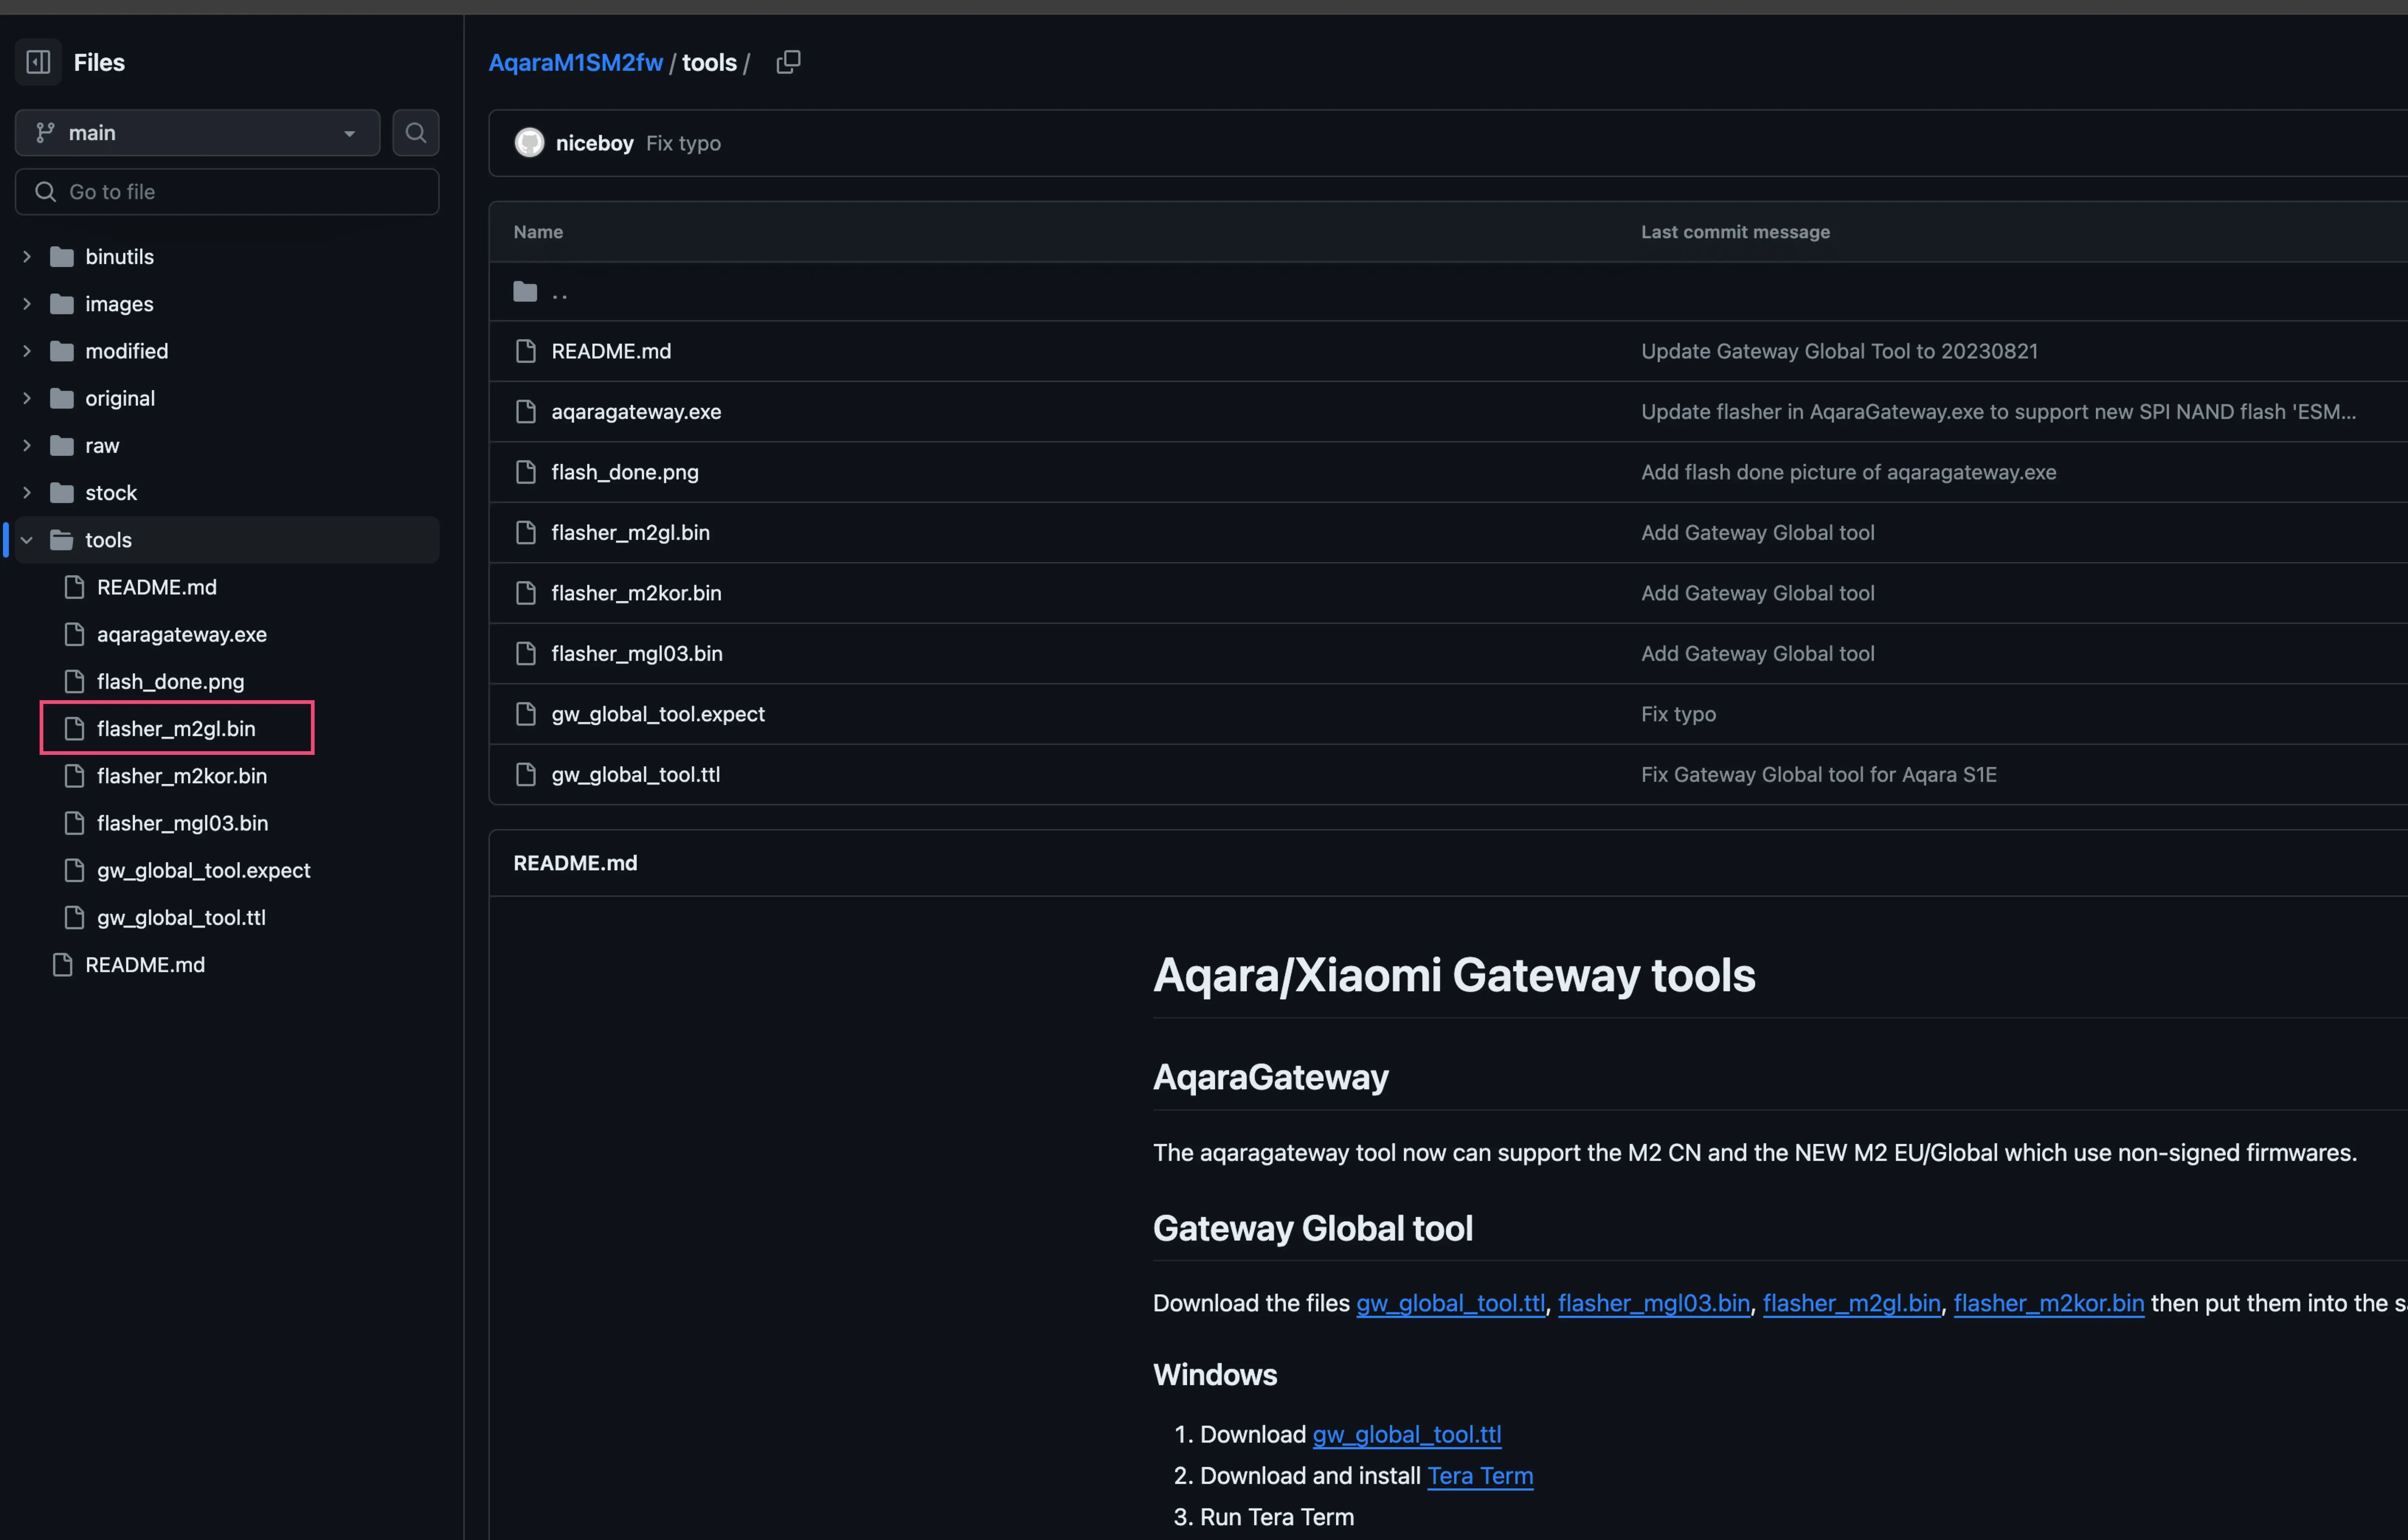Select gw_global_tool.ttl in the file tree

[x=182, y=918]
